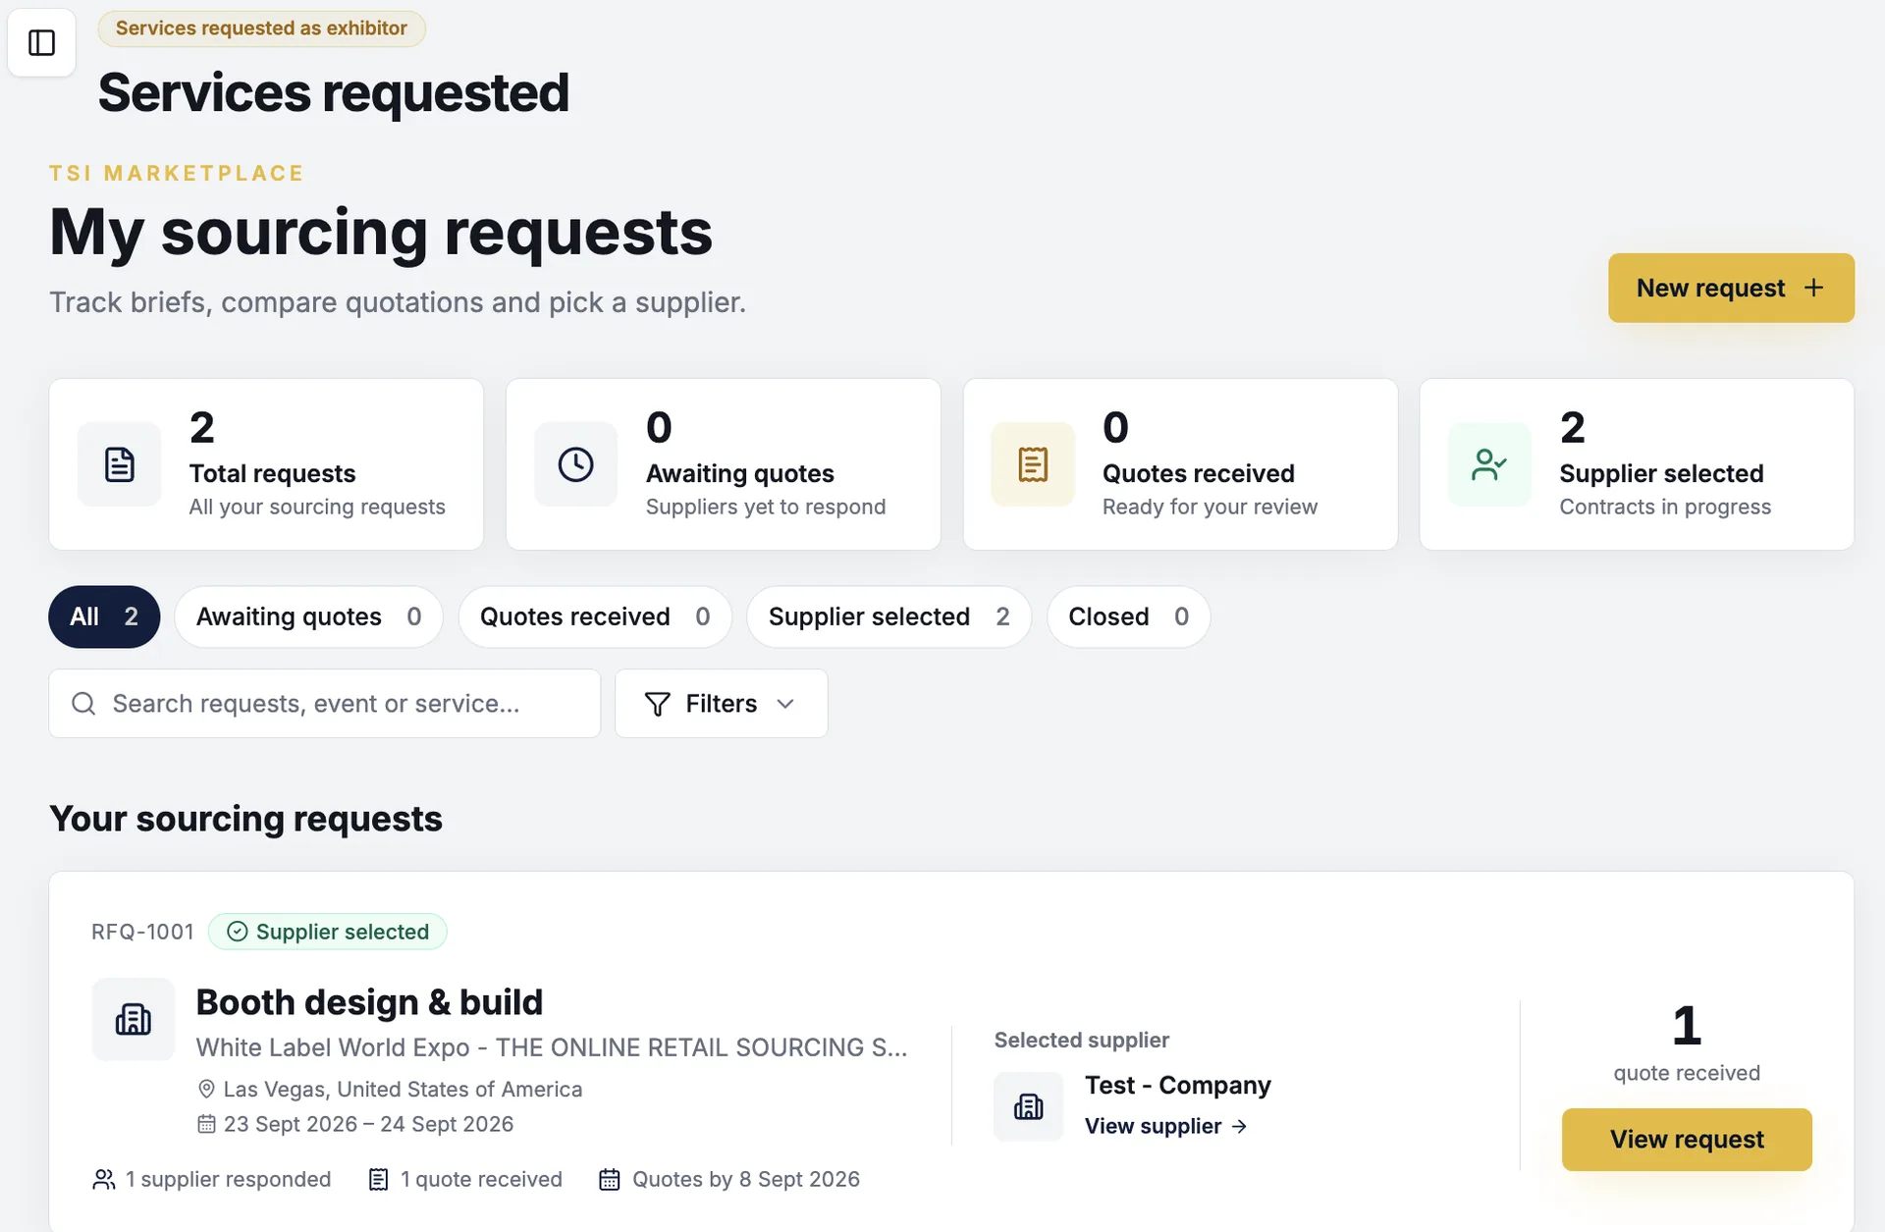This screenshot has width=1885, height=1232.
Task: Switch to the Closed tab
Action: point(1128,616)
